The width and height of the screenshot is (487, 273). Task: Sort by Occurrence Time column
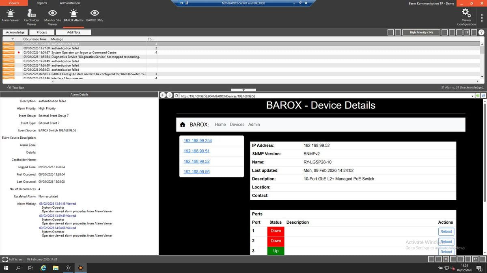pyautogui.click(x=34, y=39)
